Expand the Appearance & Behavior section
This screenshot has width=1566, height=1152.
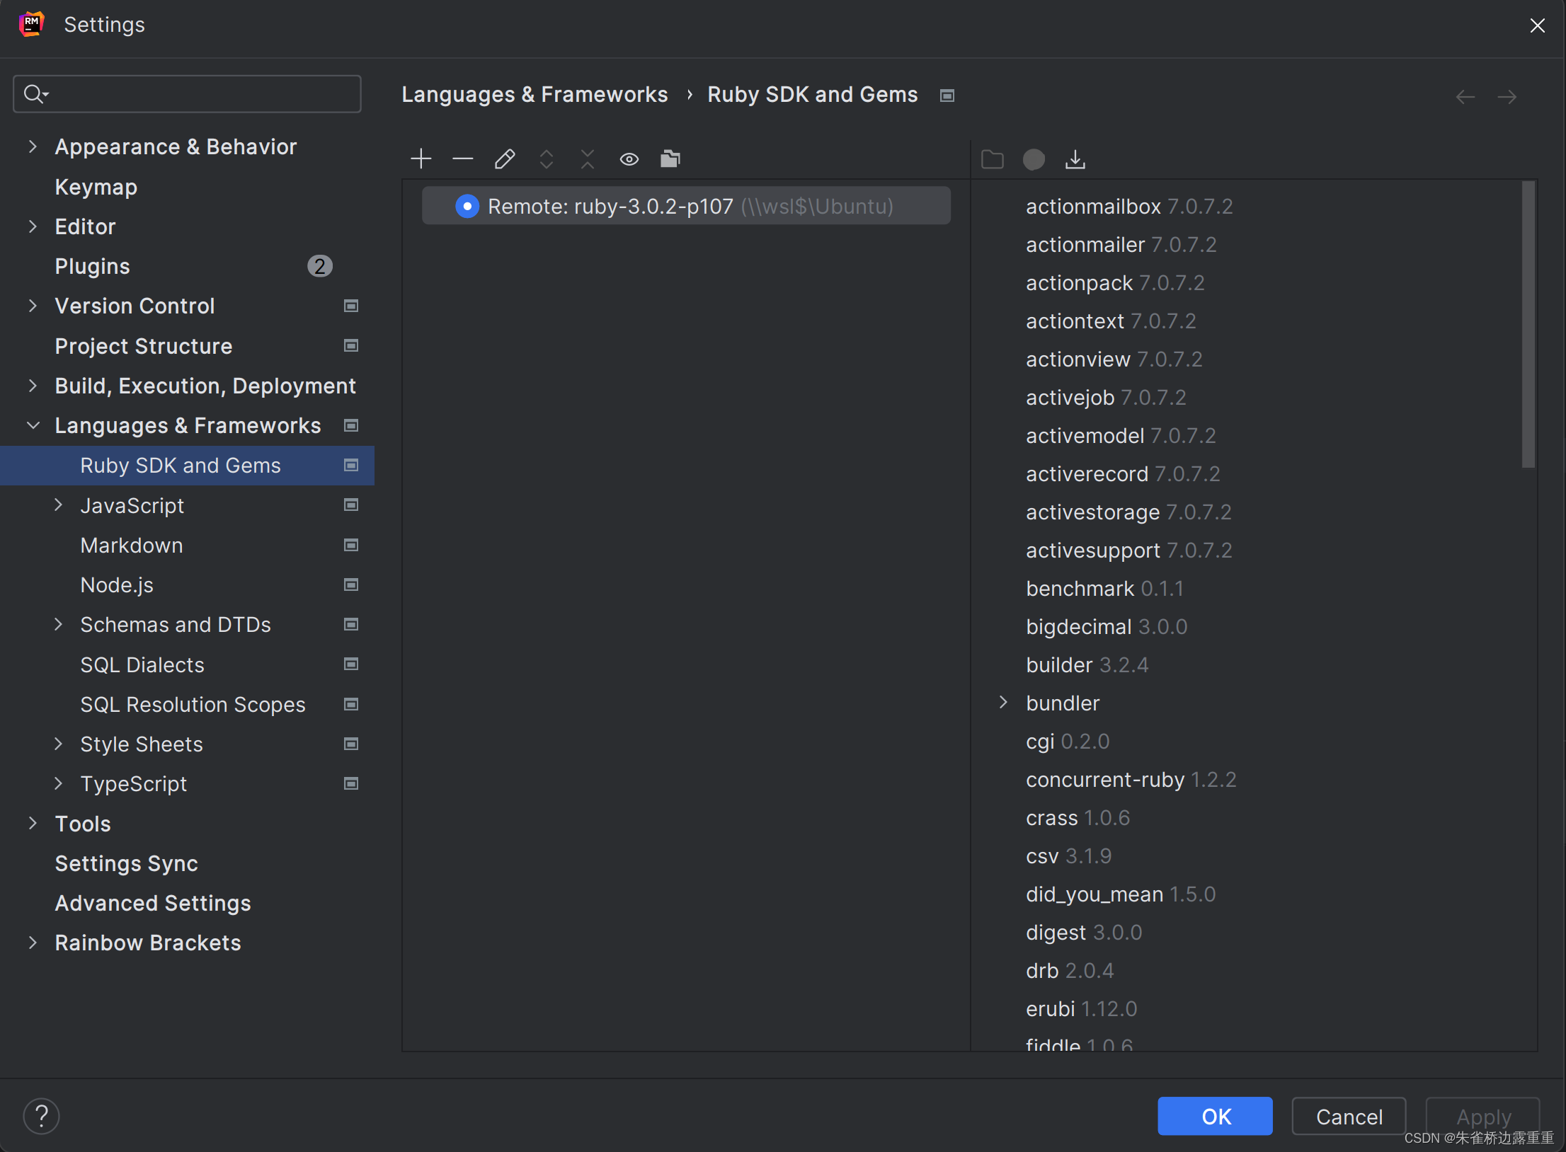point(33,146)
